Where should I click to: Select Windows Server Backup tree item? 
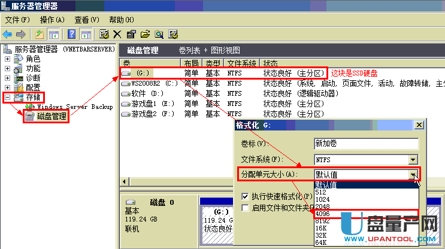point(75,107)
